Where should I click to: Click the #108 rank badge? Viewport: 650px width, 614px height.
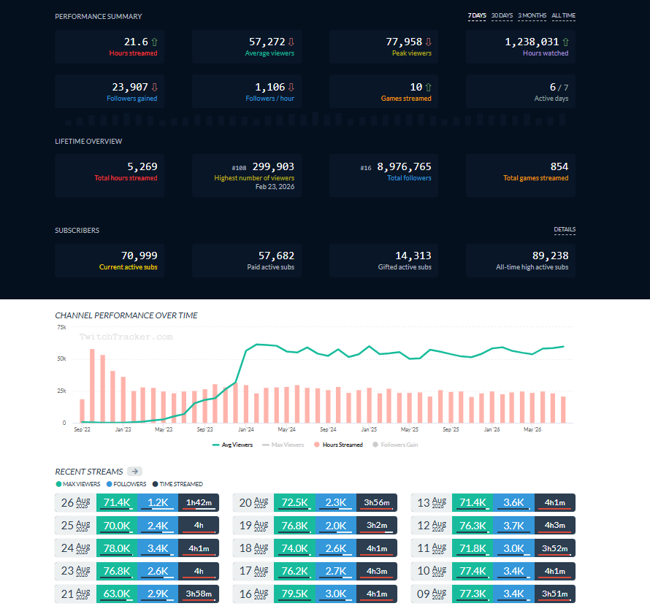240,168
